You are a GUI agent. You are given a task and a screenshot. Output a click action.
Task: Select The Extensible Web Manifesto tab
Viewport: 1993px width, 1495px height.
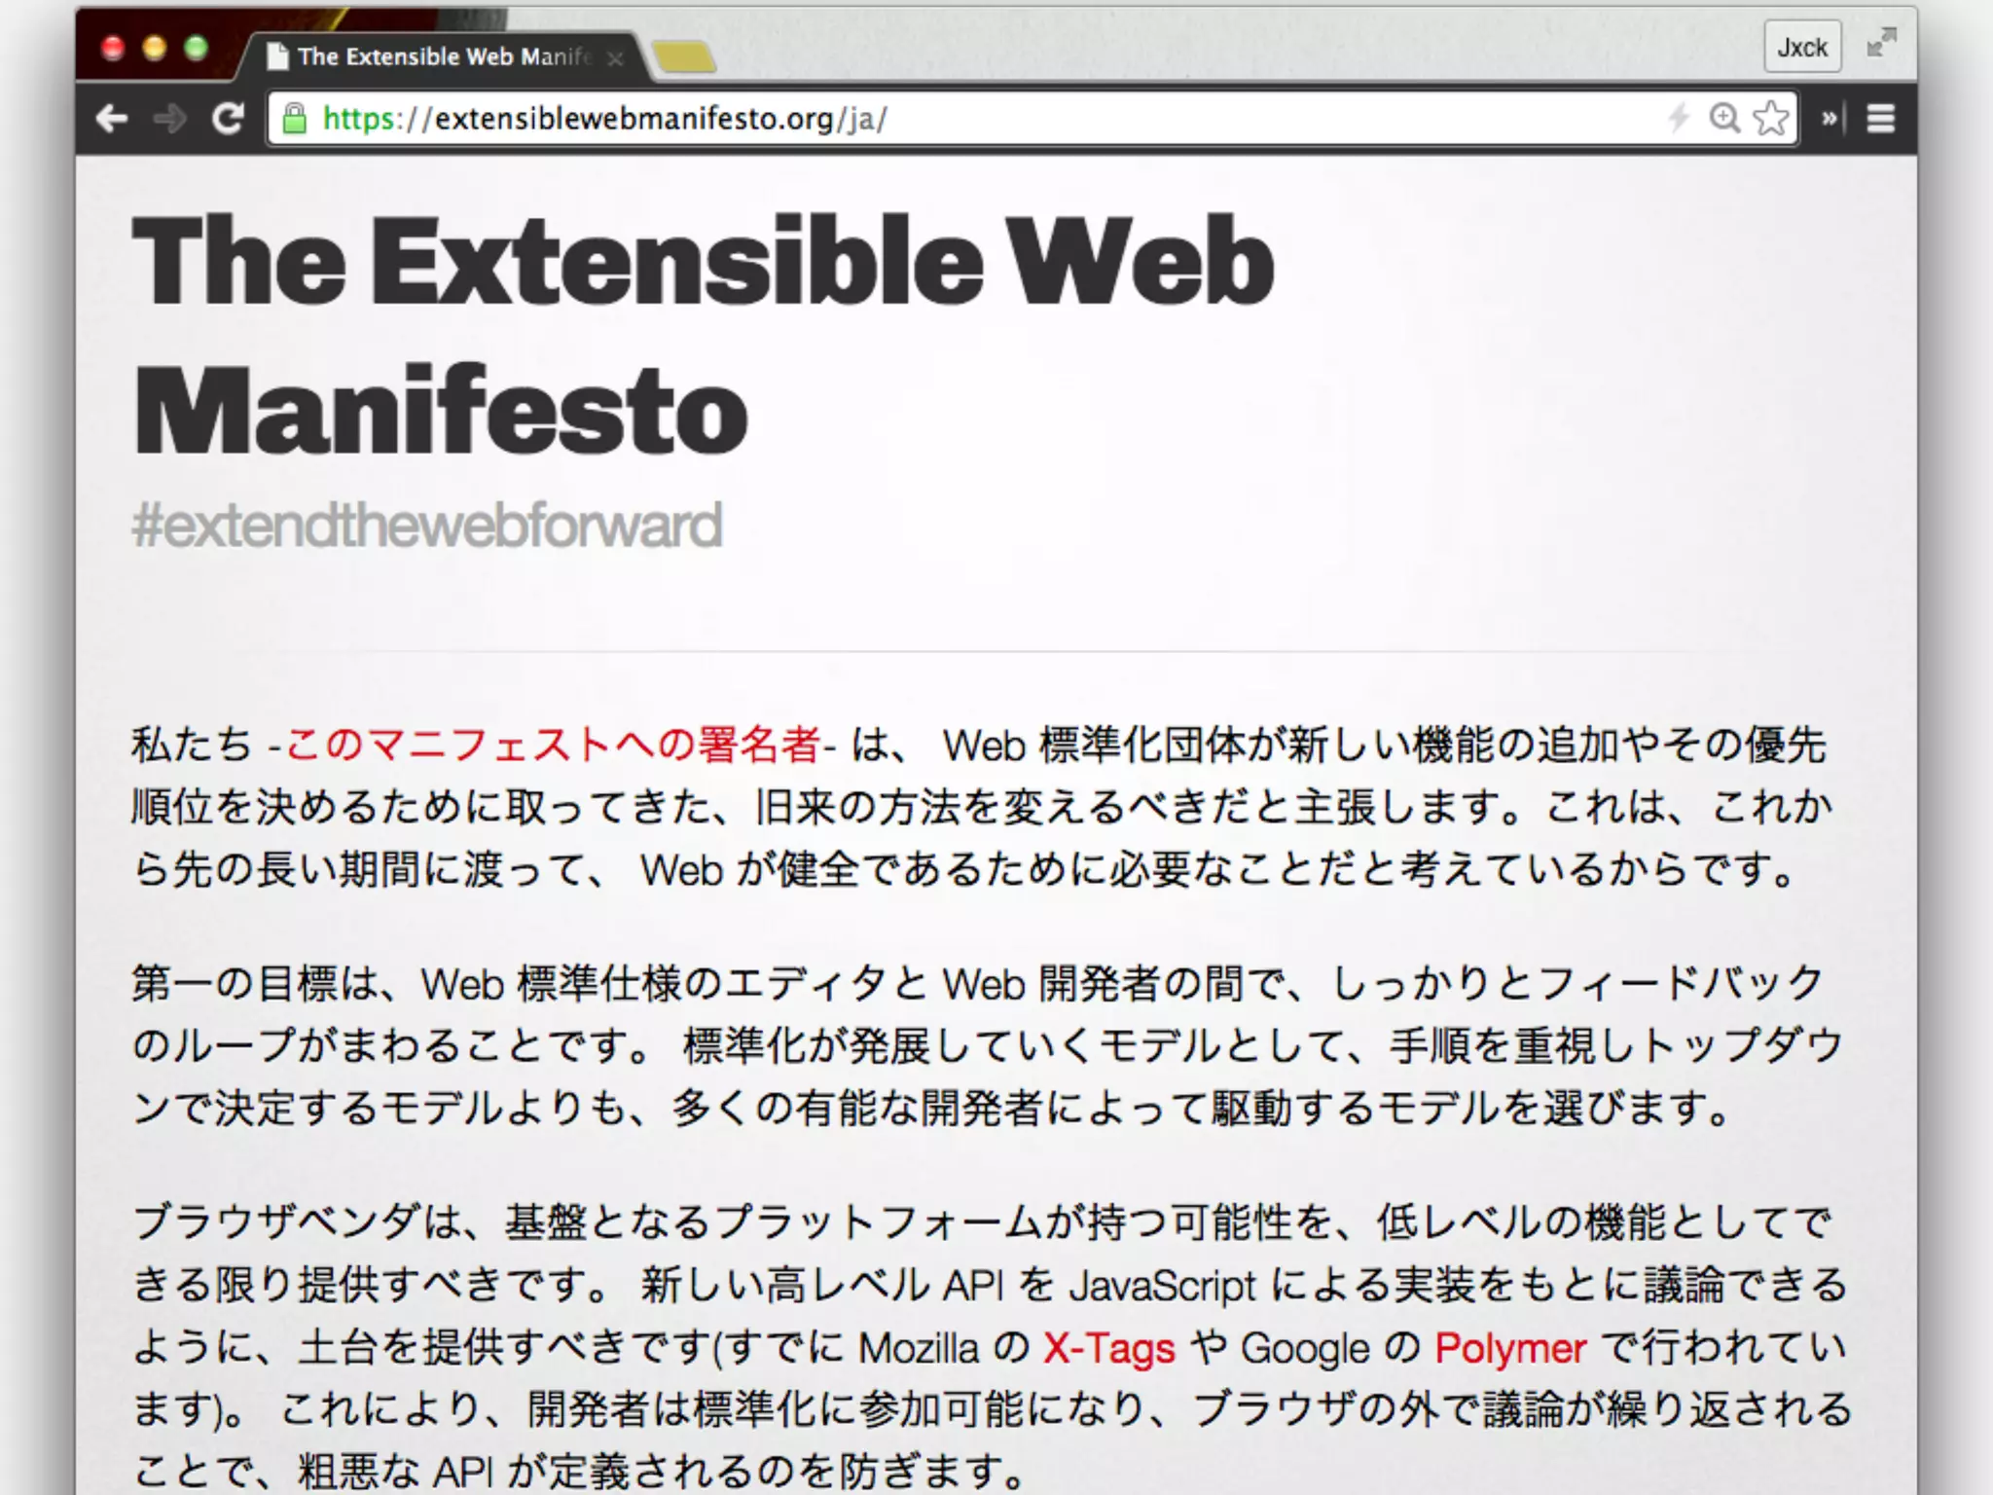(443, 56)
